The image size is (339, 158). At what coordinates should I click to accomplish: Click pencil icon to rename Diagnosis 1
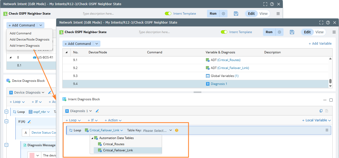click(x=97, y=111)
